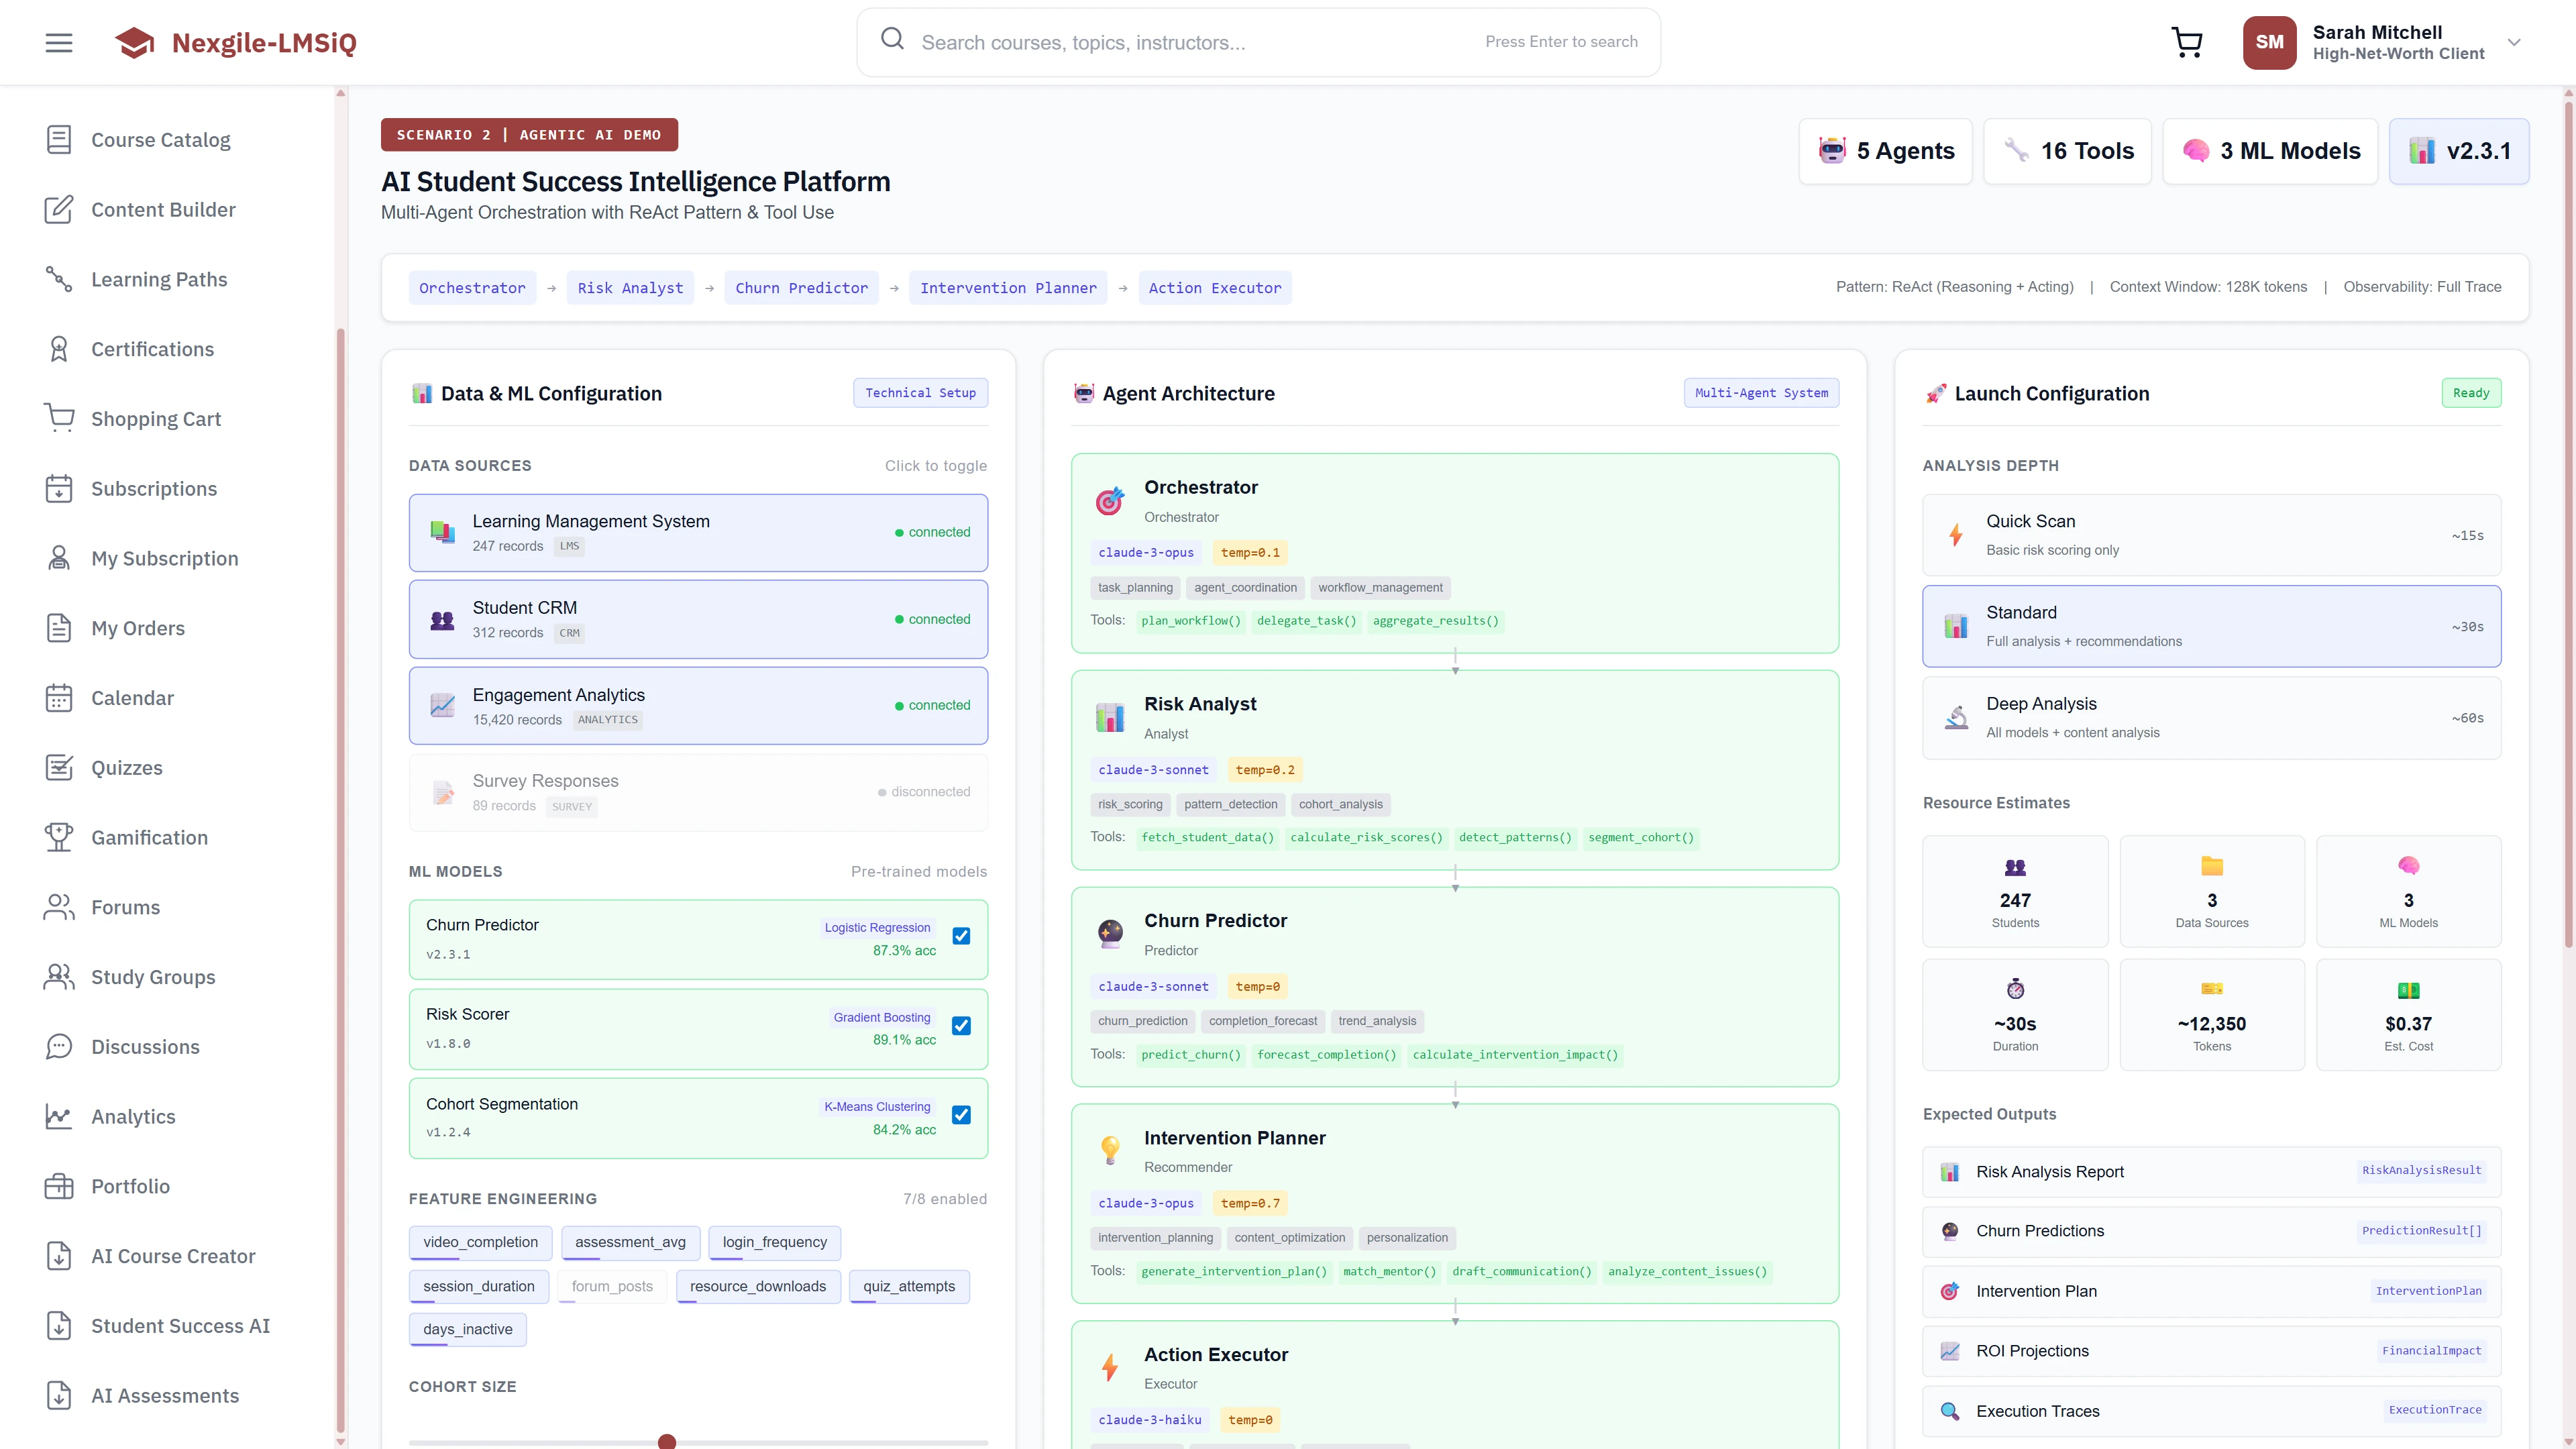The image size is (2576, 1449).
Task: Click the Analytics sidebar icon
Action: pos(58,1116)
